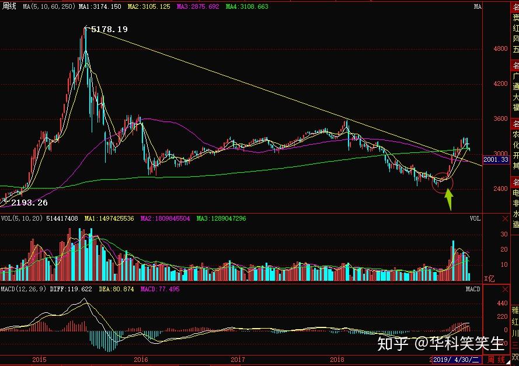This screenshot has width=519, height=366.
Task: Click the 2017 year marker on the time axis
Action: coord(238,360)
